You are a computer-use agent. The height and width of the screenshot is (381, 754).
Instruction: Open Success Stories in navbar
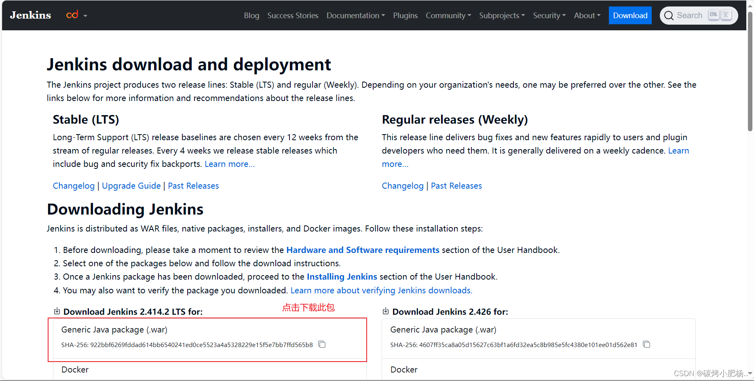[293, 15]
